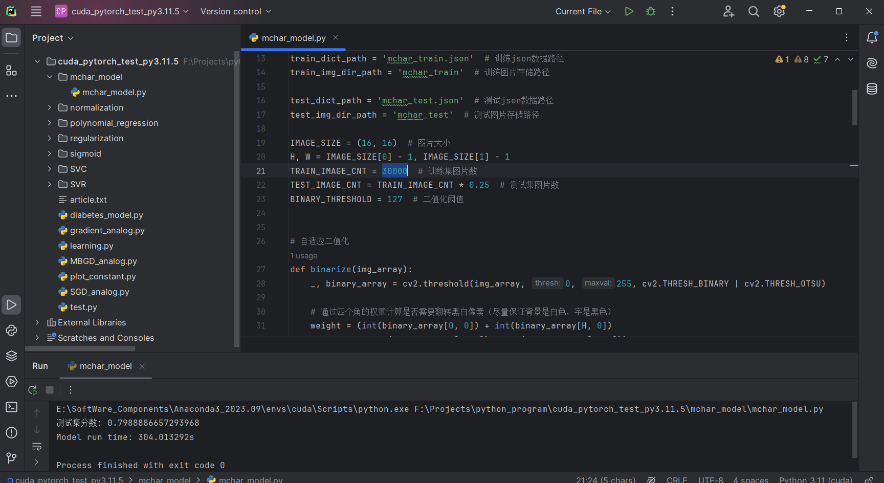Screen dimensions: 884x483
Task: Jump up the stack trace arrow
Action: (37, 412)
